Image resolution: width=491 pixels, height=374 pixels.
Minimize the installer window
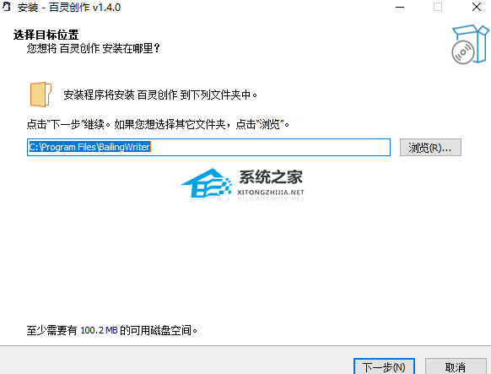tap(400, 7)
